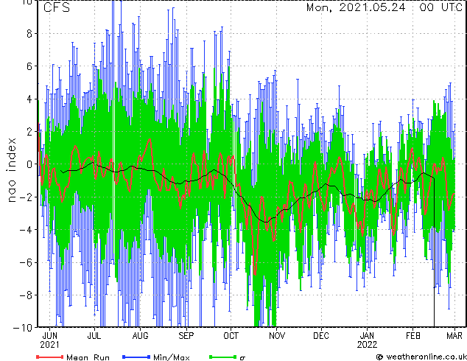Open the weatheronline.co.uk credit
This screenshot has height=361, width=467.
[421, 357]
